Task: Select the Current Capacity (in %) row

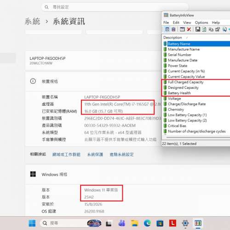Action: (196, 71)
